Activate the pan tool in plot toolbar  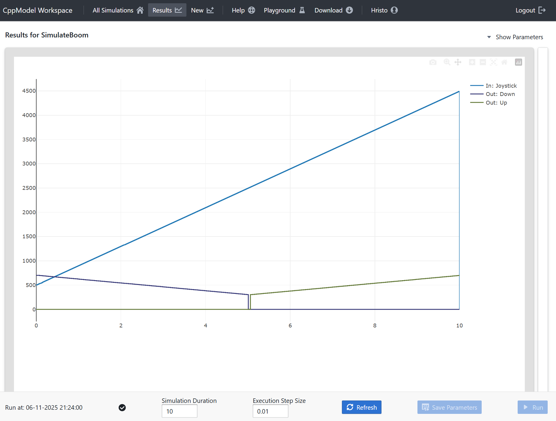[458, 62]
